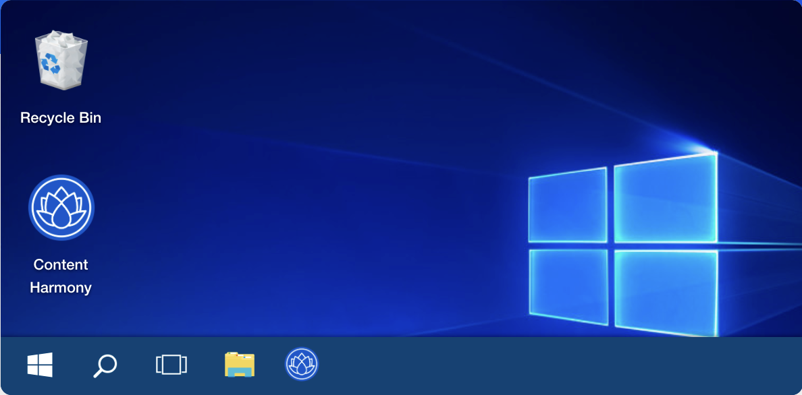
Task: Open Windows search from the taskbar
Action: (x=105, y=365)
